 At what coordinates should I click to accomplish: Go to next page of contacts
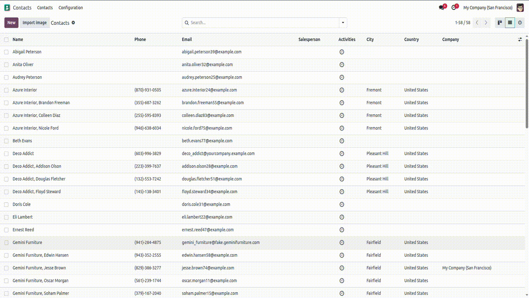[486, 23]
